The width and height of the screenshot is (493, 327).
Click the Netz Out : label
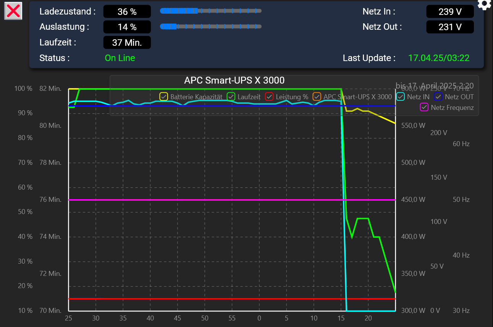(382, 27)
